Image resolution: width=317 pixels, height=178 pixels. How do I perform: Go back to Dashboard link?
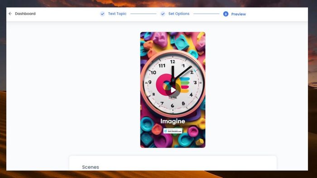25,14
